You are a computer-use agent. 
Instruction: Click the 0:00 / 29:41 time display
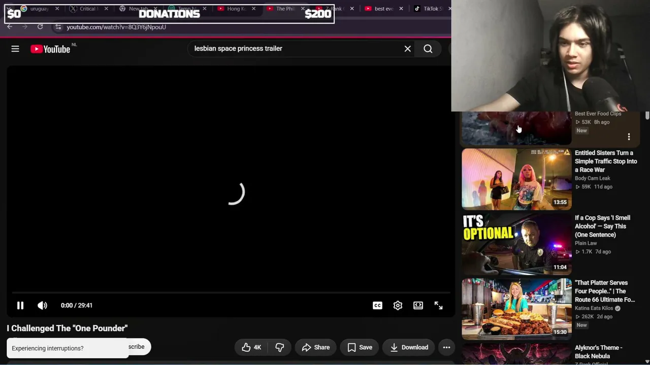pyautogui.click(x=76, y=305)
